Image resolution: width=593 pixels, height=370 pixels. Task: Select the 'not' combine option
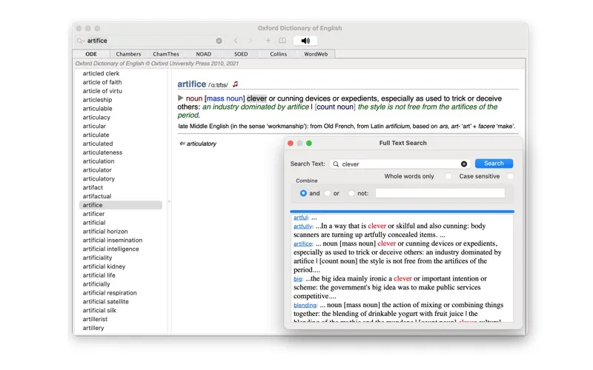tap(351, 193)
